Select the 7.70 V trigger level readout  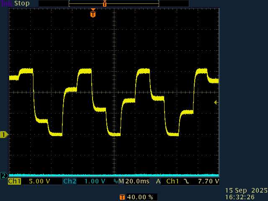(x=208, y=181)
